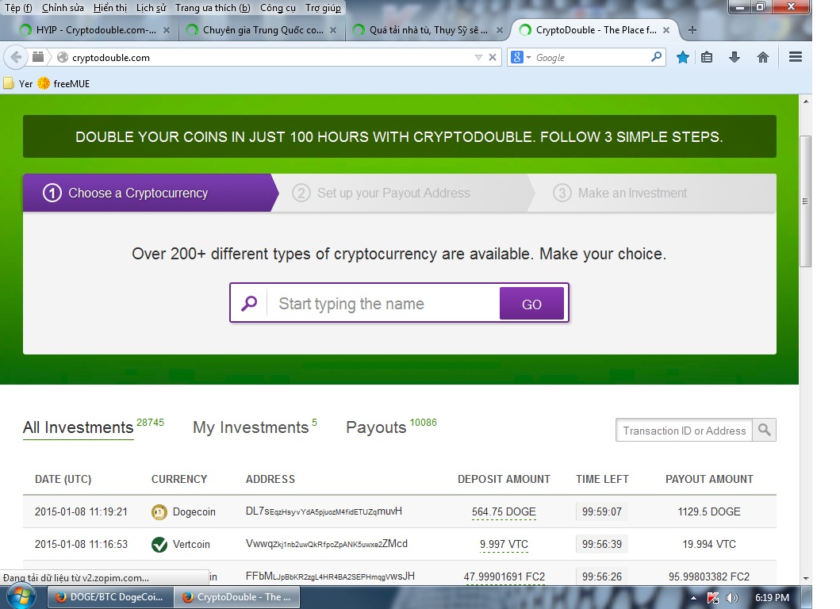
Task: Close the HYIP - Cryptodouble.com tab
Action: pyautogui.click(x=167, y=30)
